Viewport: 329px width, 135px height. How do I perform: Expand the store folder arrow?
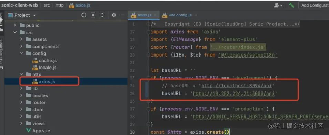(x=21, y=110)
